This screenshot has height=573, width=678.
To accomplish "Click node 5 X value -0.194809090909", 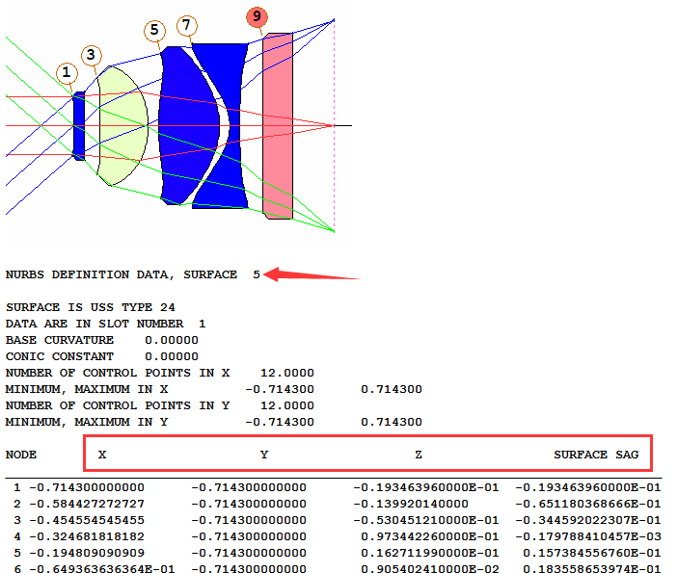I will point(87,553).
